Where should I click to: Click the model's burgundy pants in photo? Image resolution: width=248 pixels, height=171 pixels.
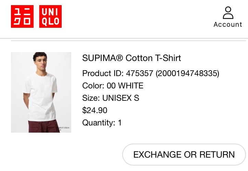[43, 126]
